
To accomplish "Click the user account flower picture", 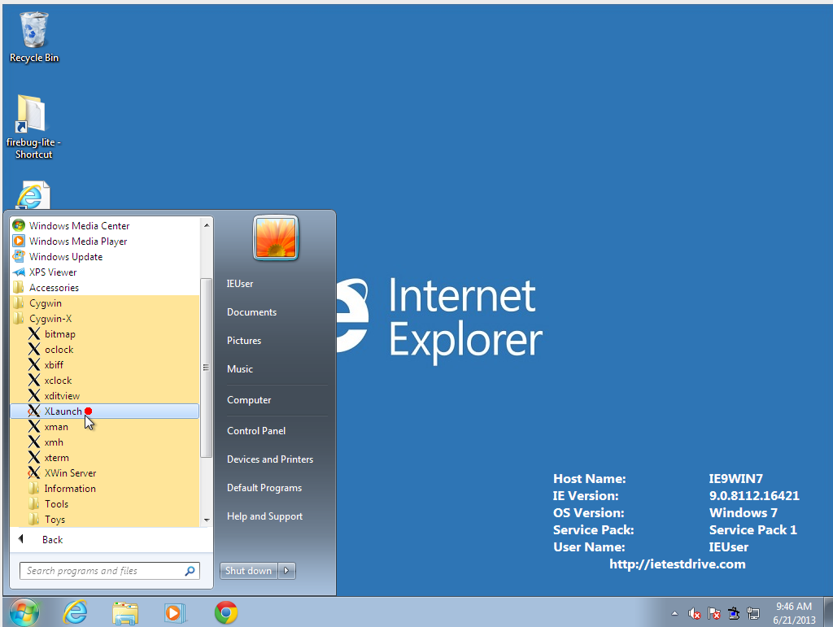I will click(x=276, y=237).
